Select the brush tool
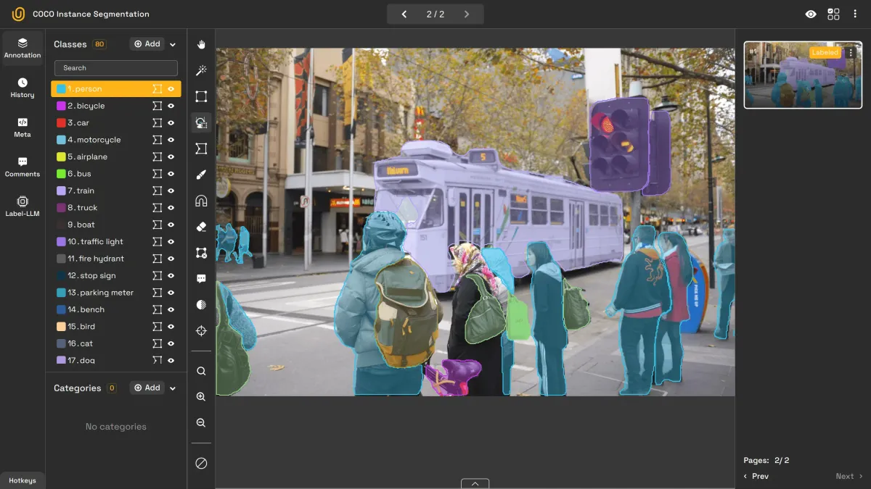The height and width of the screenshot is (489, 871). 201,175
